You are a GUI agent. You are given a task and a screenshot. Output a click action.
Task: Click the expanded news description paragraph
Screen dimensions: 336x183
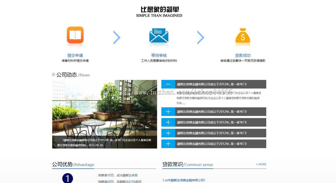(x=219, y=98)
